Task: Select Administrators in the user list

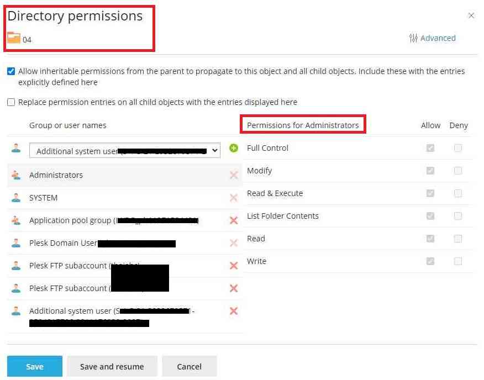Action: [x=56, y=175]
